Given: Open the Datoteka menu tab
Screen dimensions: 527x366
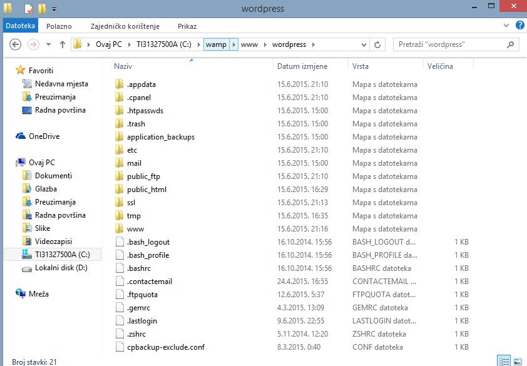Looking at the screenshot, I should (20, 26).
